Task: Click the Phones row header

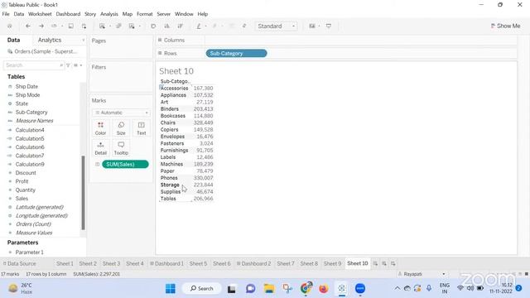Action: click(169, 178)
